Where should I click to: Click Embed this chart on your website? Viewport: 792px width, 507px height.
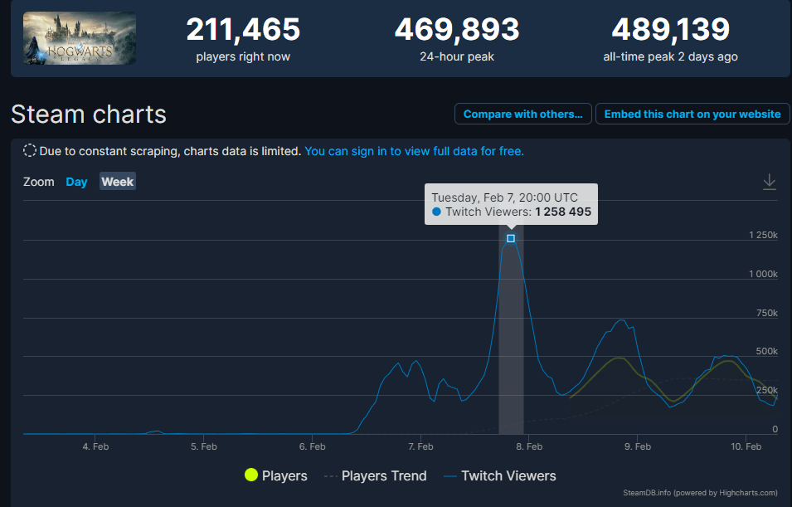[x=692, y=114]
